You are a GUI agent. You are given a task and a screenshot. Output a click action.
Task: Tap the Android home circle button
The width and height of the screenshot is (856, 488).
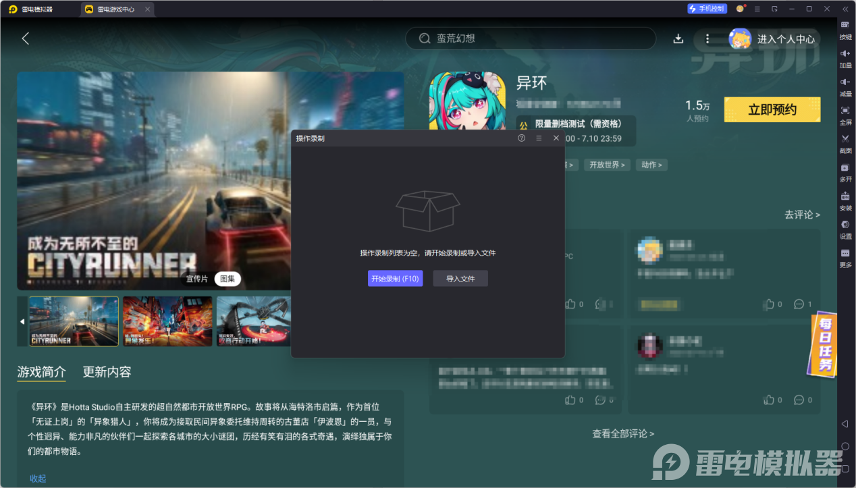point(845,446)
